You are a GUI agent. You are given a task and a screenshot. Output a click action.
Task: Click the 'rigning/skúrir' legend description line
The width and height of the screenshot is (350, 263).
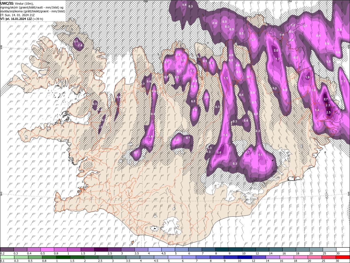pos(32,7)
